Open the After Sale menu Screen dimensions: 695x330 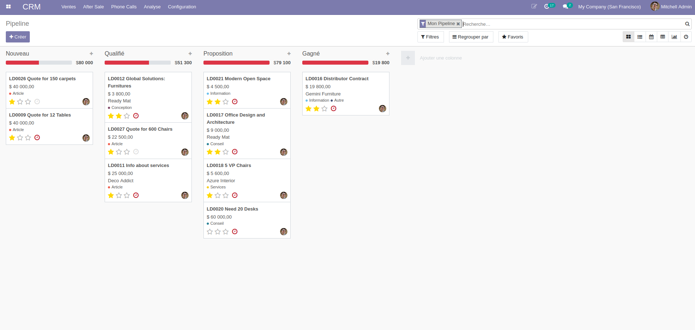(93, 7)
